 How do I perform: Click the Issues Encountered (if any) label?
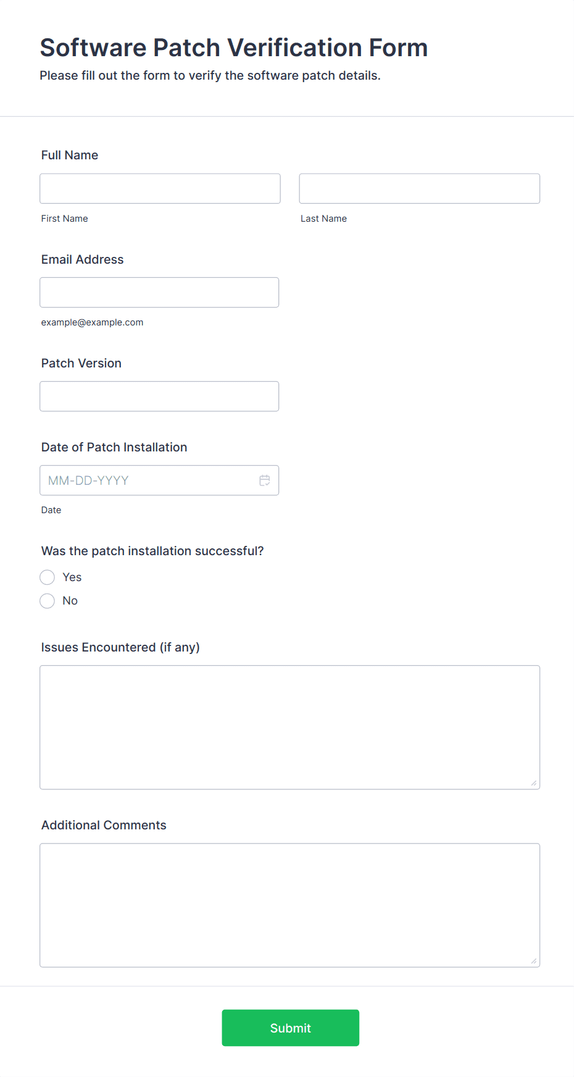tap(120, 647)
